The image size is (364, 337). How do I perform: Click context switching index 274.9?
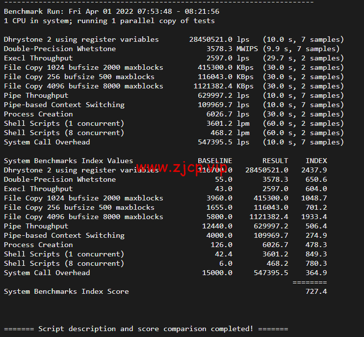(316, 235)
